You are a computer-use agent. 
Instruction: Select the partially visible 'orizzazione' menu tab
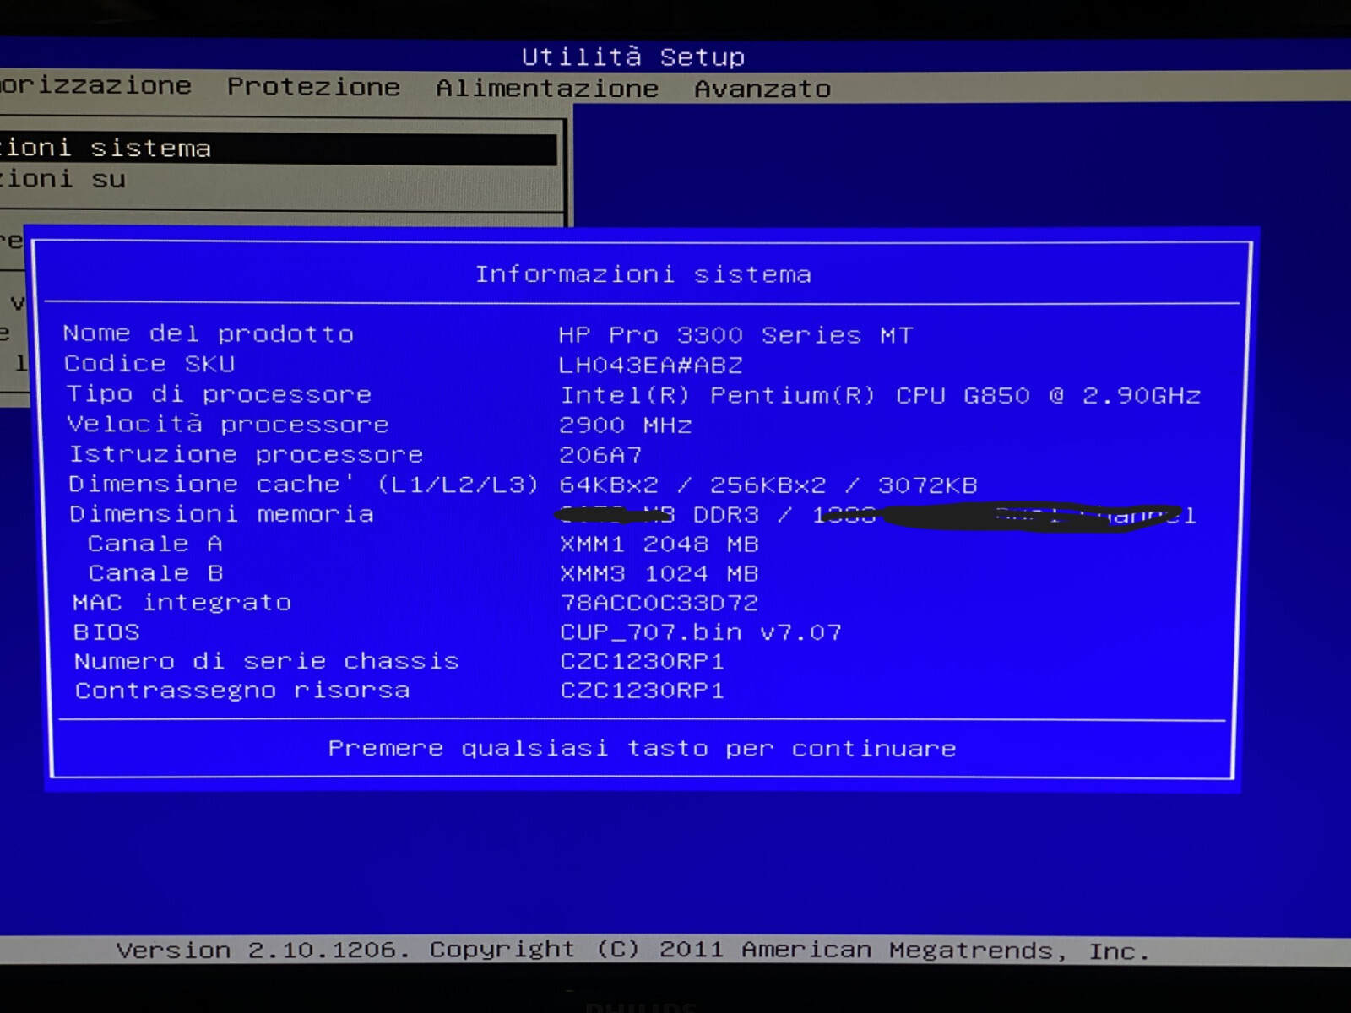click(x=95, y=85)
